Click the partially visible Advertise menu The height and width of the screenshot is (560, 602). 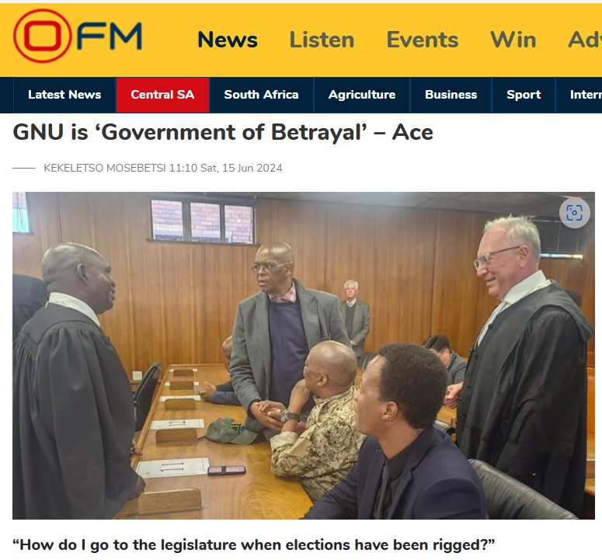[585, 40]
